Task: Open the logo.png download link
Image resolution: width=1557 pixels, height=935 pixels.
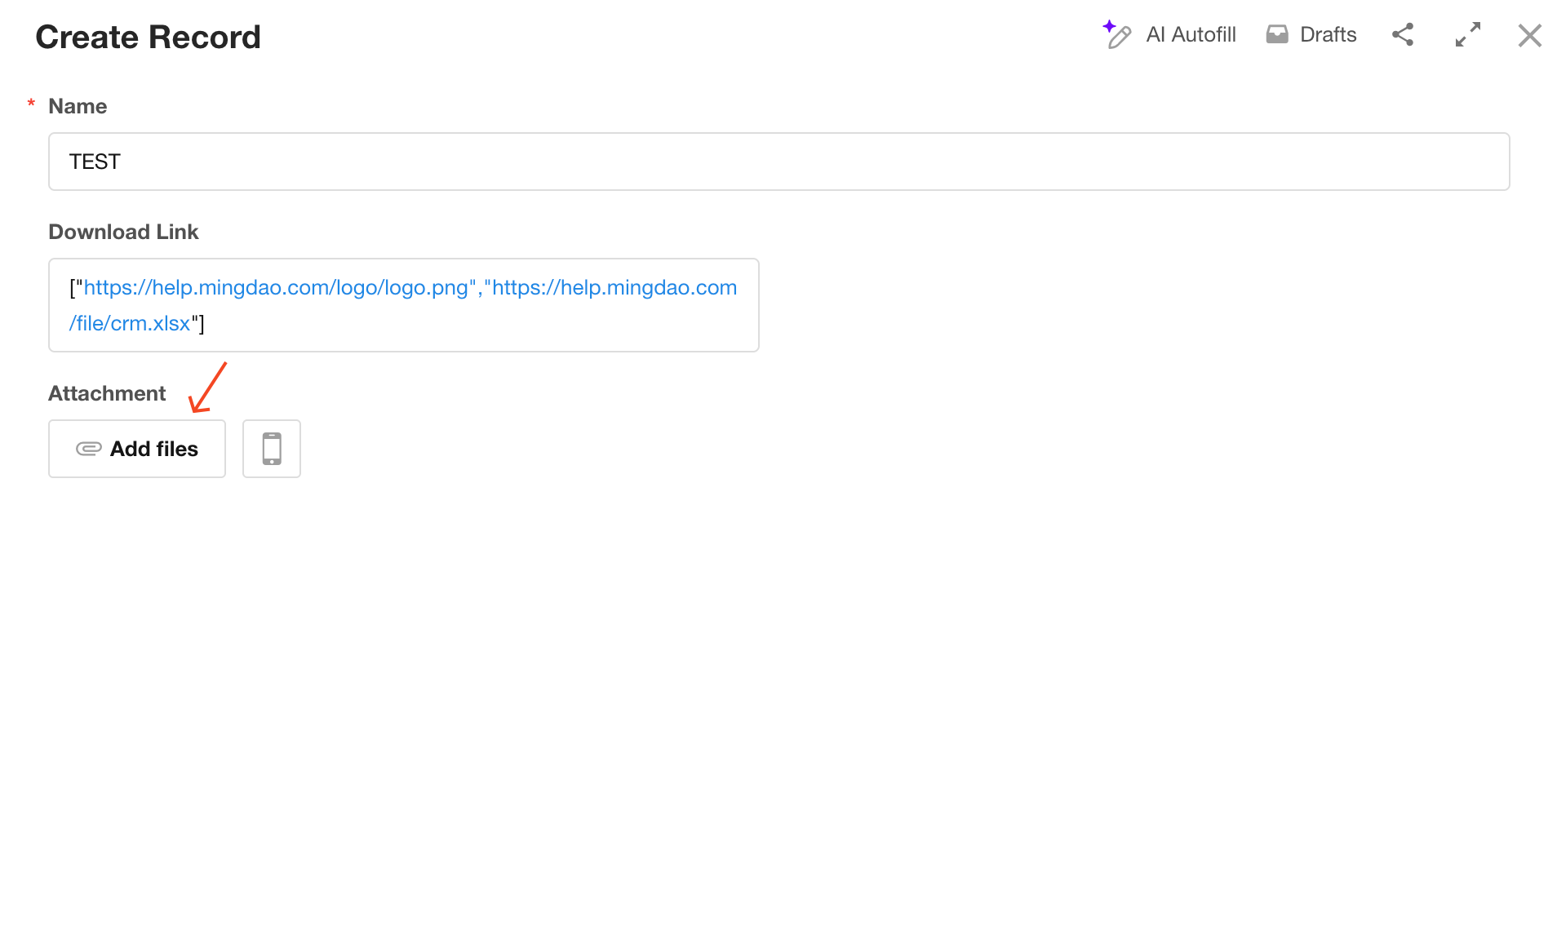Action: tap(276, 288)
